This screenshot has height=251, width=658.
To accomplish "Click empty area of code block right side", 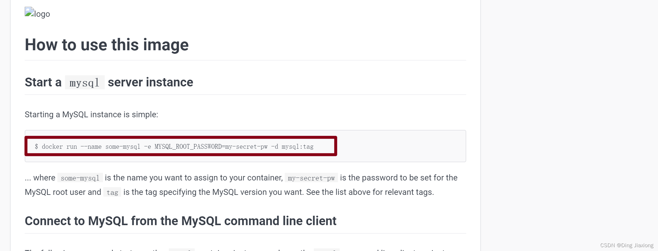I will click(401, 146).
